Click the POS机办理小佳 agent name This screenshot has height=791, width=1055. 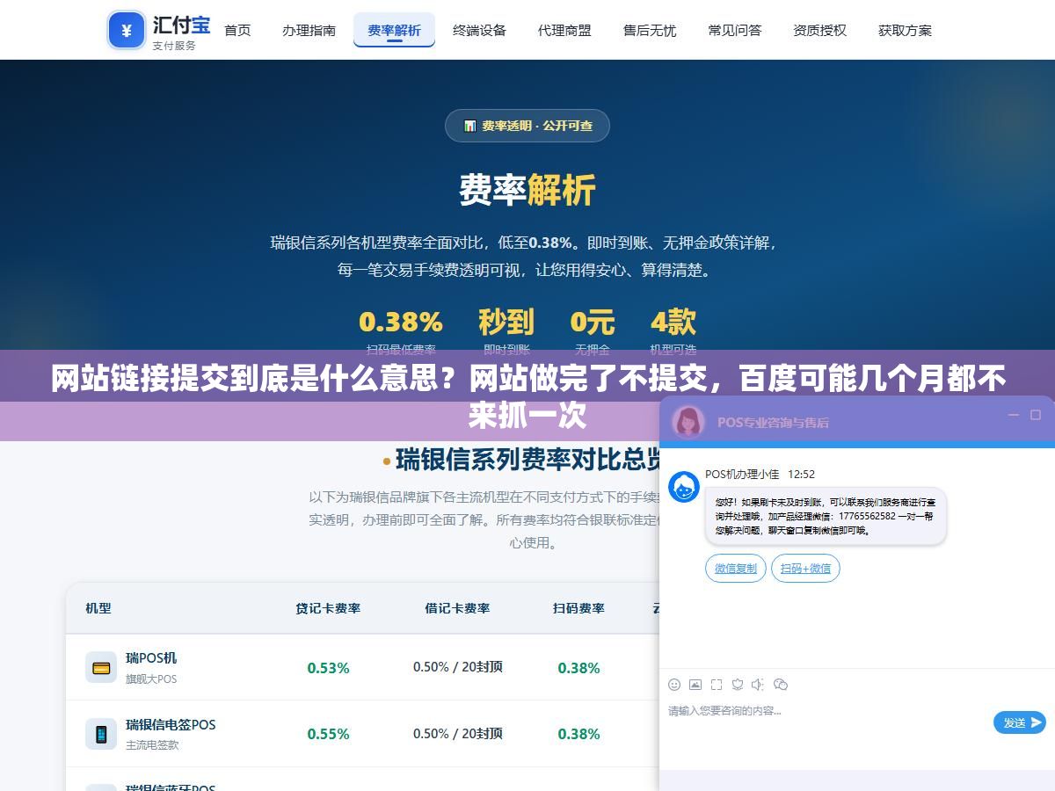[742, 474]
